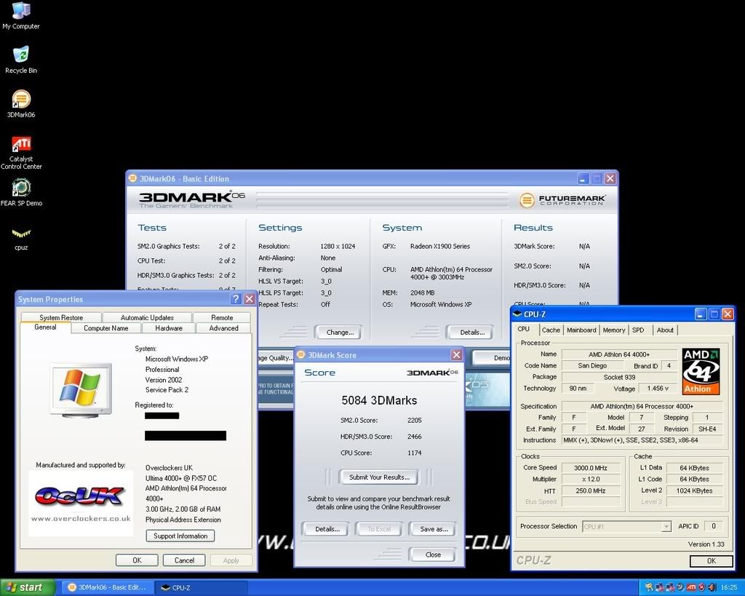Screen dimensions: 745x596
Task: Click Apply in System Properties
Action: (231, 560)
